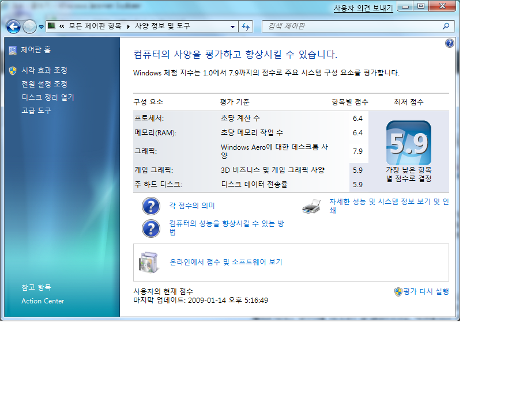Click the greyed Forward arrow button

coord(29,26)
